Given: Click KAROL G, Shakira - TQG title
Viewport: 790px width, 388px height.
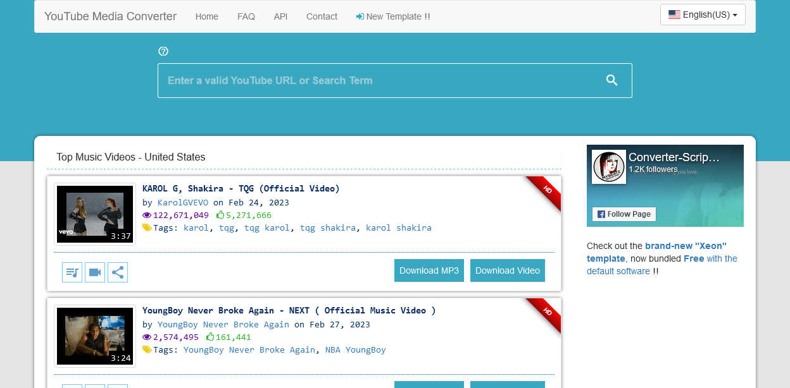Looking at the screenshot, I should 241,188.
